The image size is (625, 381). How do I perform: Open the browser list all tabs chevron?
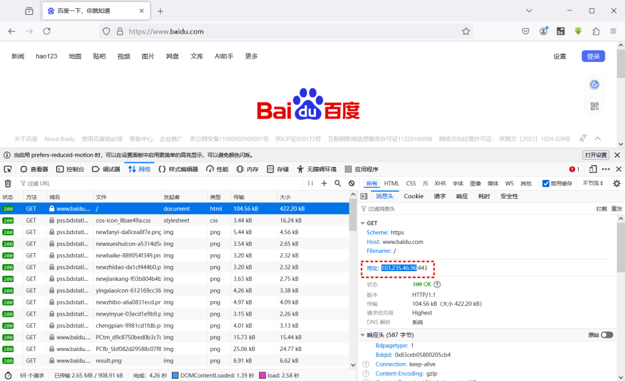(529, 11)
